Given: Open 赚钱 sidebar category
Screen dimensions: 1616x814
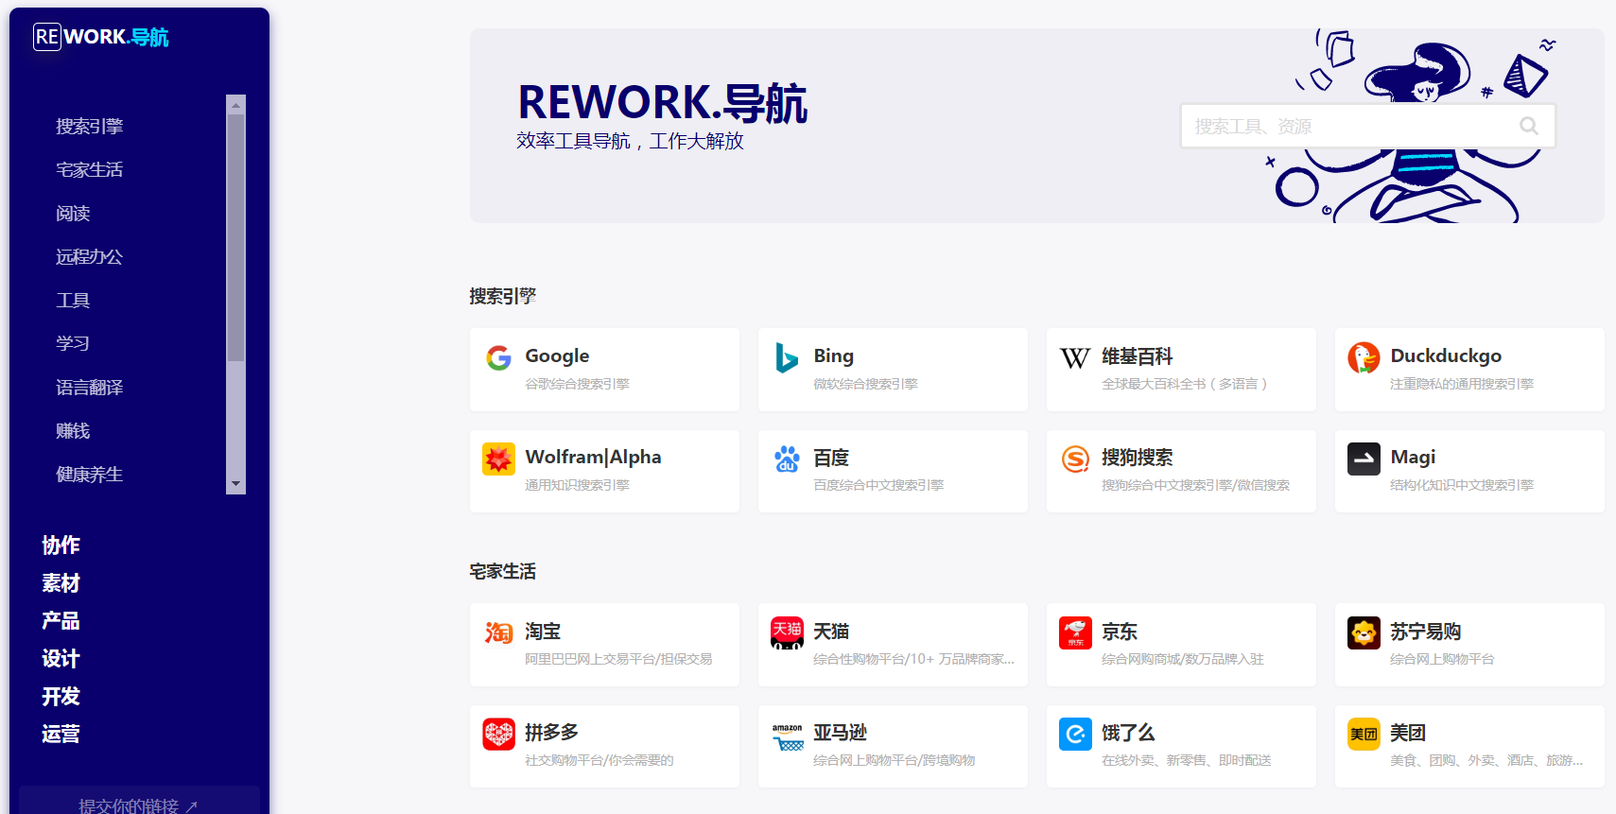Looking at the screenshot, I should point(73,431).
